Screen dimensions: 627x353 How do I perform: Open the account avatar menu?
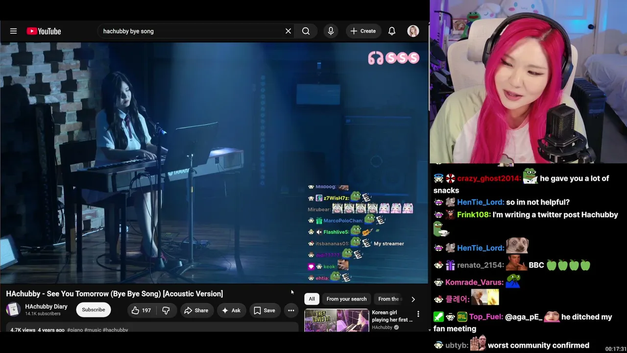(413, 31)
